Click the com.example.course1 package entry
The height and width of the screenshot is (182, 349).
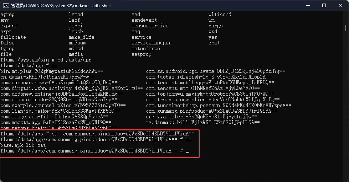click(x=63, y=106)
